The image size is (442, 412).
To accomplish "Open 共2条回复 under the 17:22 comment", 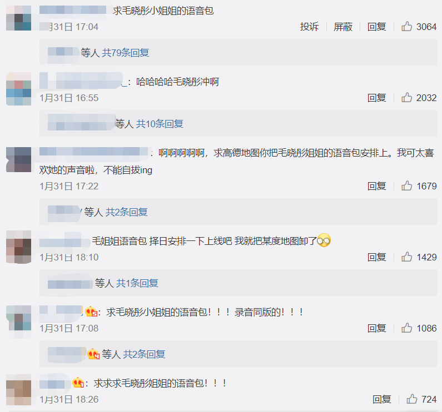I will [127, 212].
